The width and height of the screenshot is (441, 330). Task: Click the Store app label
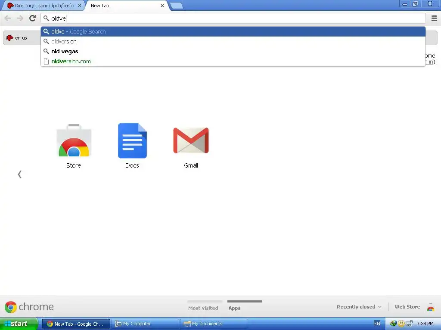74,165
